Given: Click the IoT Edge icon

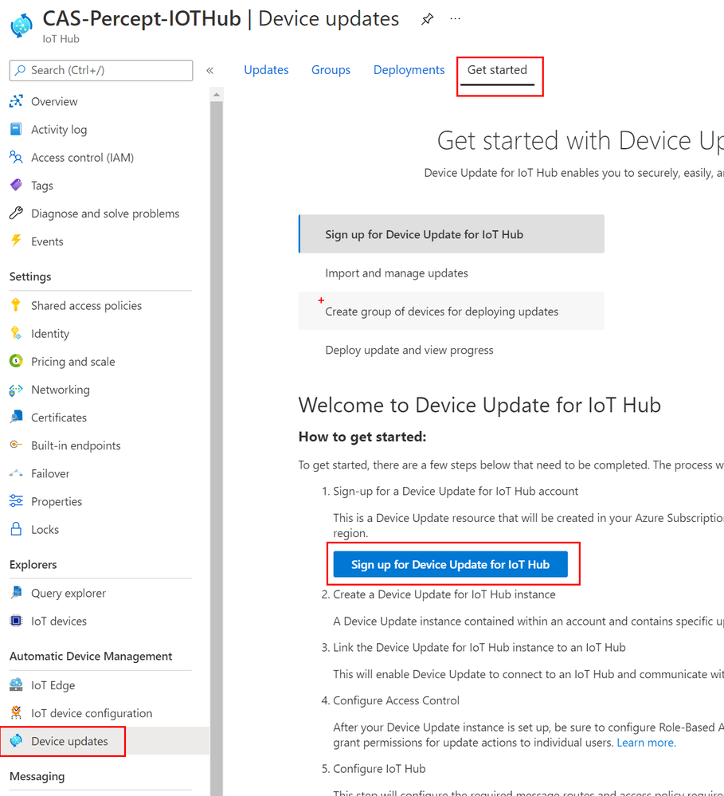Looking at the screenshot, I should point(16,684).
